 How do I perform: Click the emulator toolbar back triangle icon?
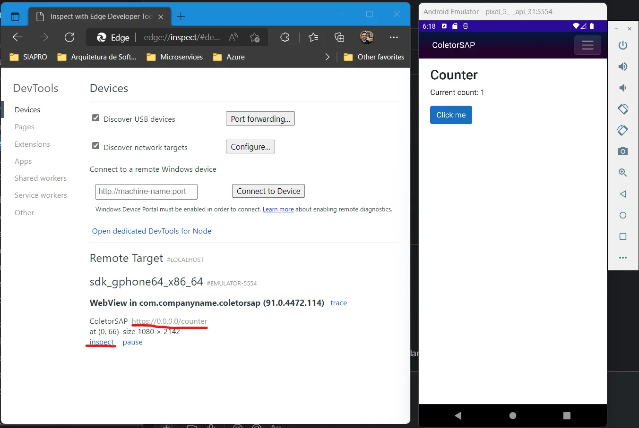(x=623, y=194)
